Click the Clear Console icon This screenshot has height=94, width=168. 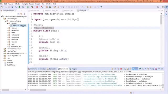[x=125, y=69]
